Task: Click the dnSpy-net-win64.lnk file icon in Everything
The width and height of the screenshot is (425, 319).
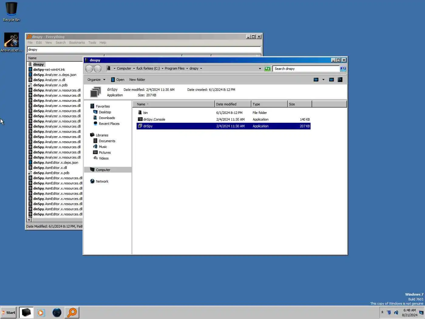Action: point(30,70)
